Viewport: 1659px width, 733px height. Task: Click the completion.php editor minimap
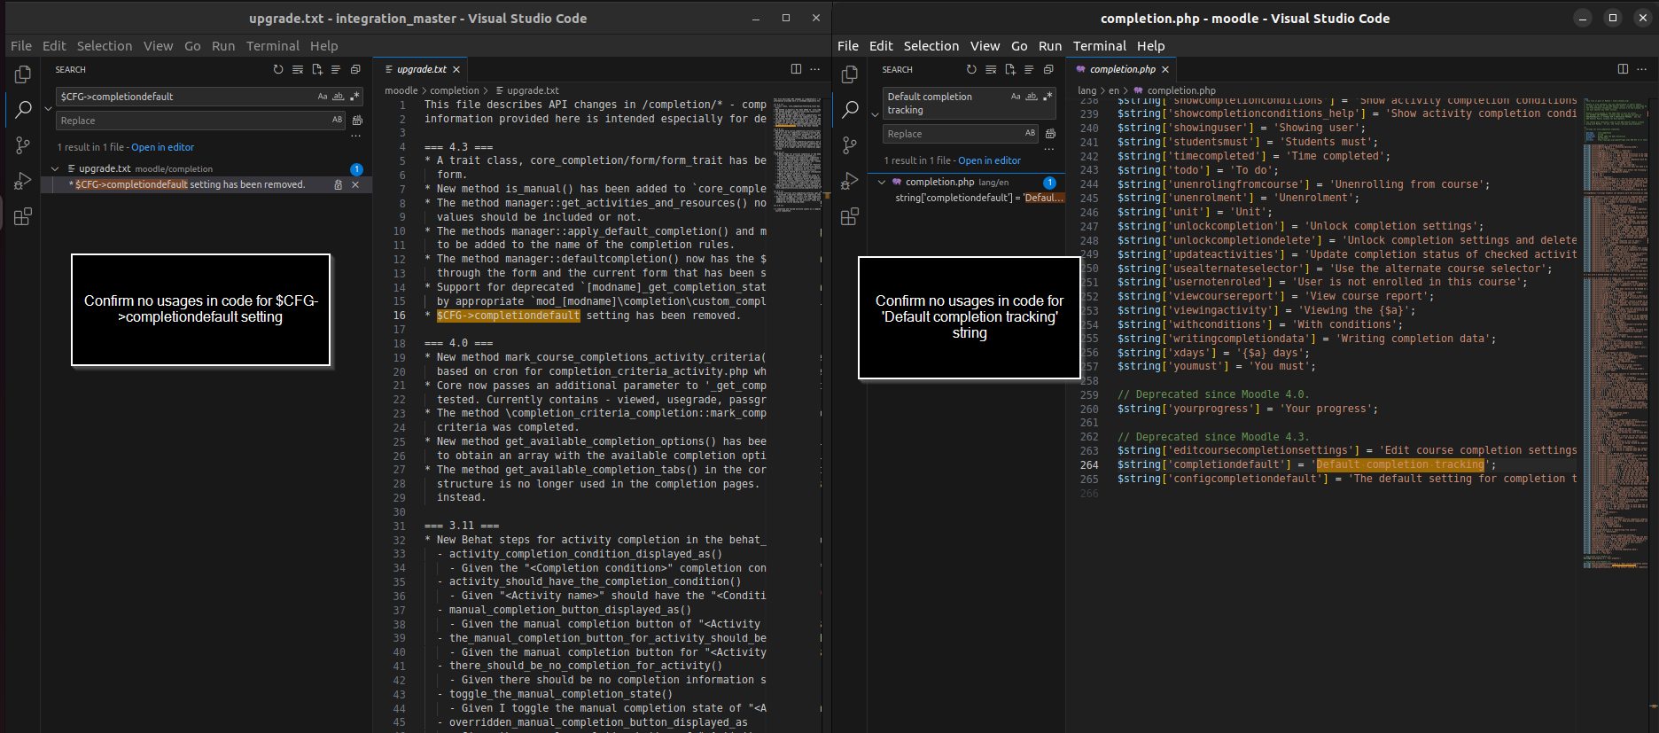(x=1616, y=332)
